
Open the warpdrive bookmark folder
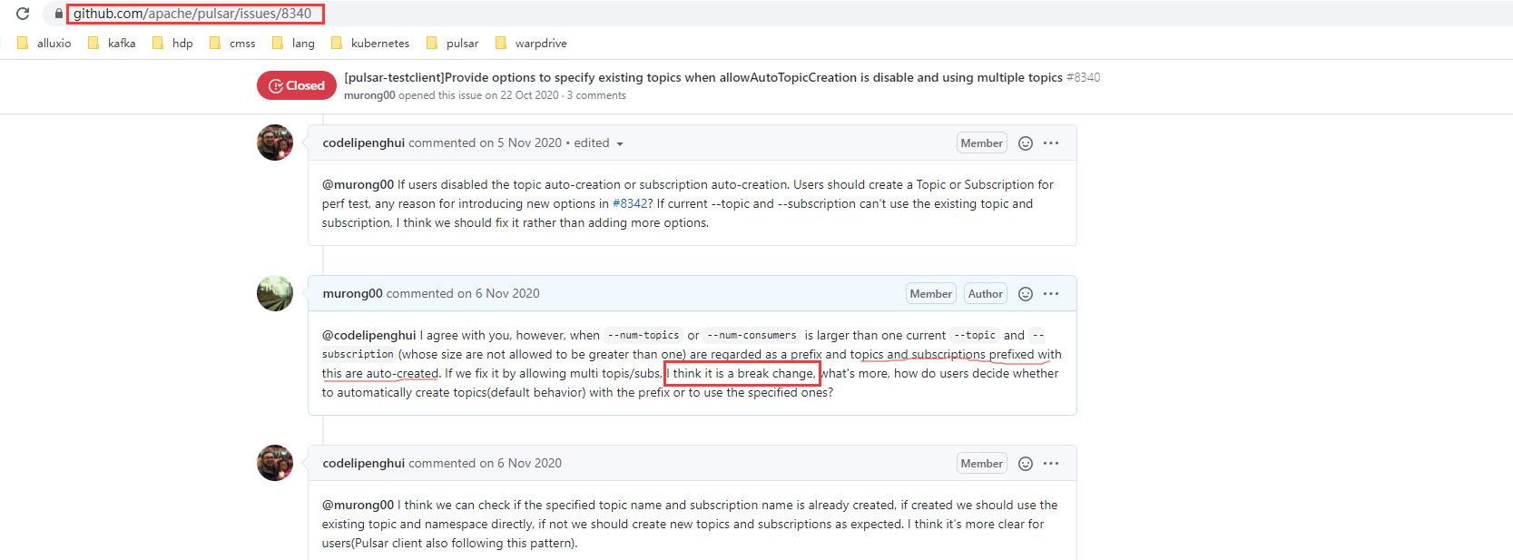(x=531, y=43)
